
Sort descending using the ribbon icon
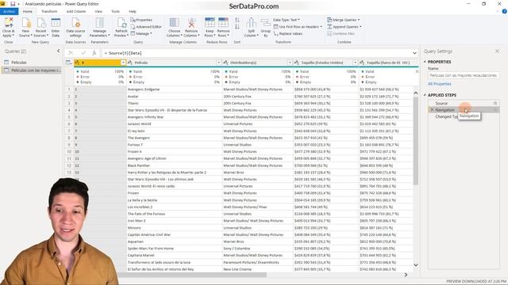coord(237,27)
